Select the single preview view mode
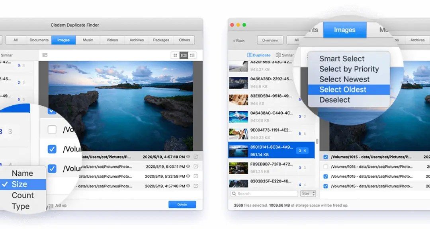This screenshot has width=430, height=229. coord(184,56)
